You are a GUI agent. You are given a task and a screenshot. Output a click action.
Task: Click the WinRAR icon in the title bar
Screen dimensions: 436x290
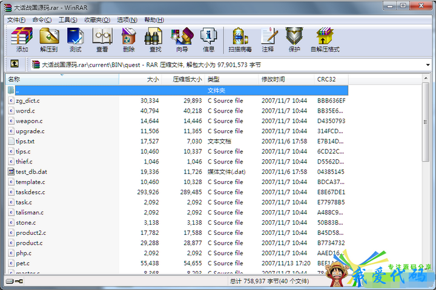(8, 7)
